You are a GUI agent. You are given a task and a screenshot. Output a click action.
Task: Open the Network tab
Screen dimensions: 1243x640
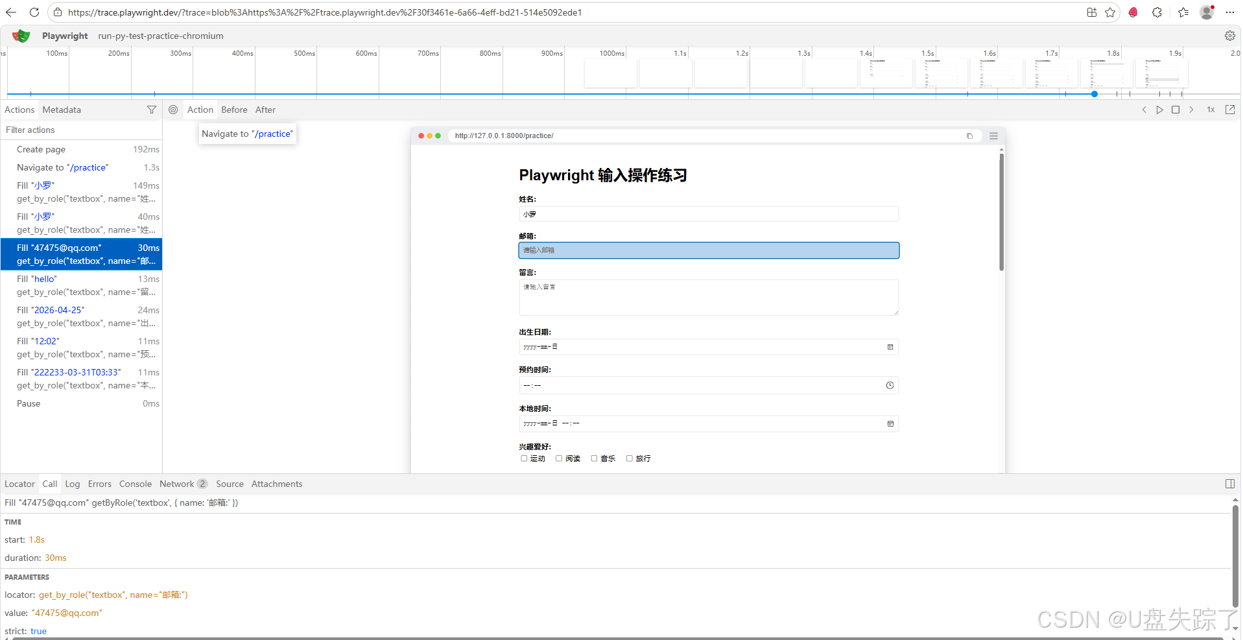pyautogui.click(x=183, y=484)
